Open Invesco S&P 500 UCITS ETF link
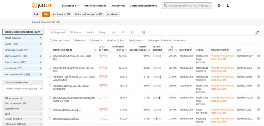This screenshot has height=126, width=264. pyautogui.click(x=67, y=110)
